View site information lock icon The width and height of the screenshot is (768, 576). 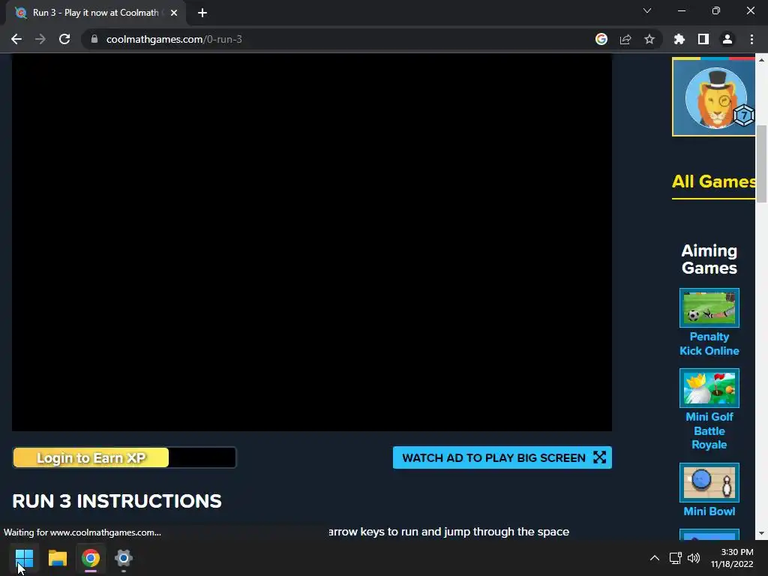(94, 39)
